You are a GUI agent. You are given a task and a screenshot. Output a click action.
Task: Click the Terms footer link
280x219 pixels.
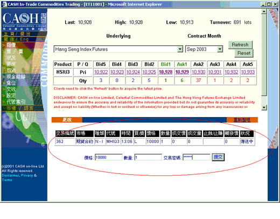[x=7, y=180]
